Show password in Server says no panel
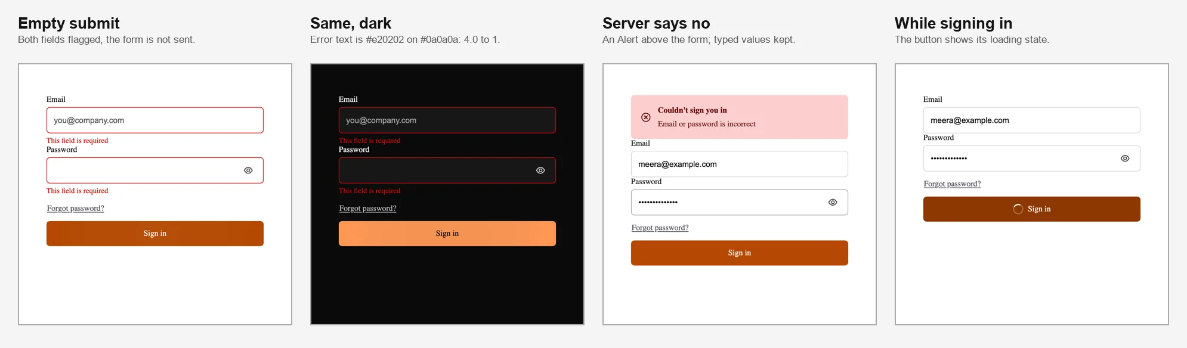The width and height of the screenshot is (1187, 348). (833, 203)
